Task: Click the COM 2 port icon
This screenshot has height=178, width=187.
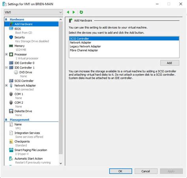Action: pyautogui.click(x=11, y=103)
